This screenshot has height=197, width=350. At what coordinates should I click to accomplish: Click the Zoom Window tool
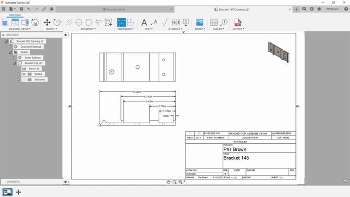(x=174, y=182)
